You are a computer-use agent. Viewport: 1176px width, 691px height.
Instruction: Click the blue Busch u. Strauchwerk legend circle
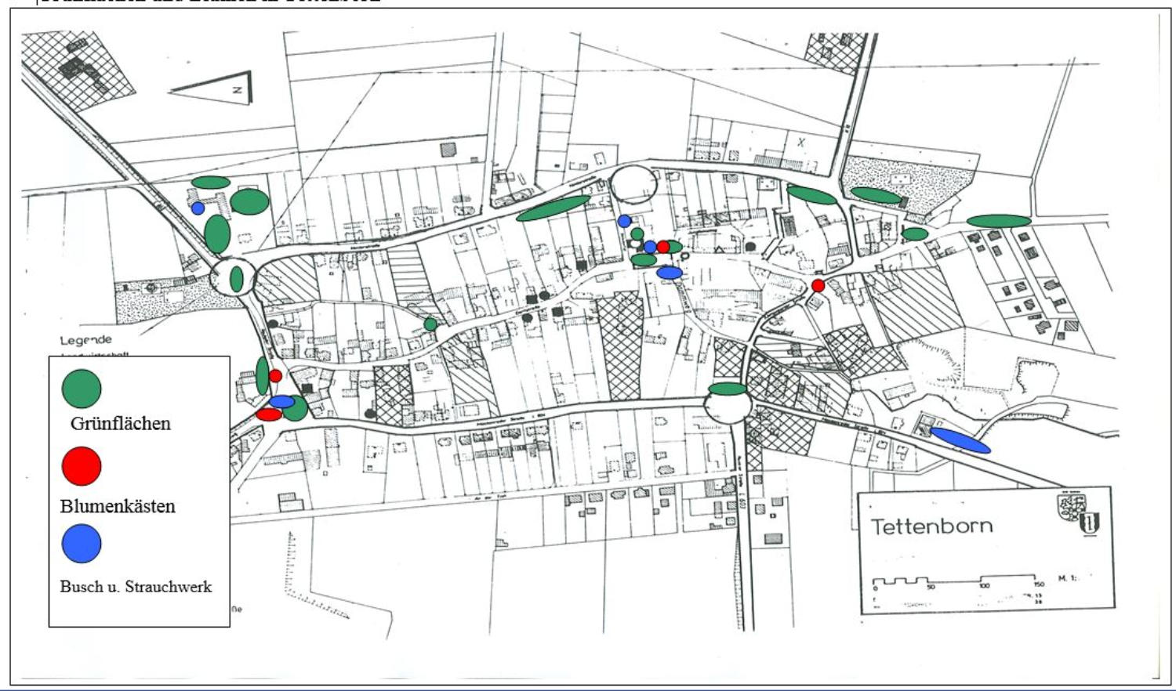(82, 543)
